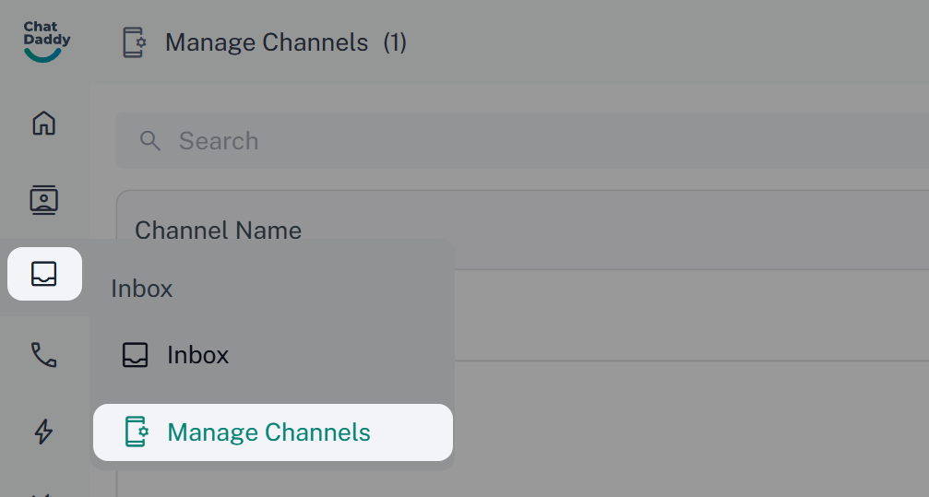Click the channel count (1) label
The height and width of the screenshot is (497, 929).
[x=395, y=42]
